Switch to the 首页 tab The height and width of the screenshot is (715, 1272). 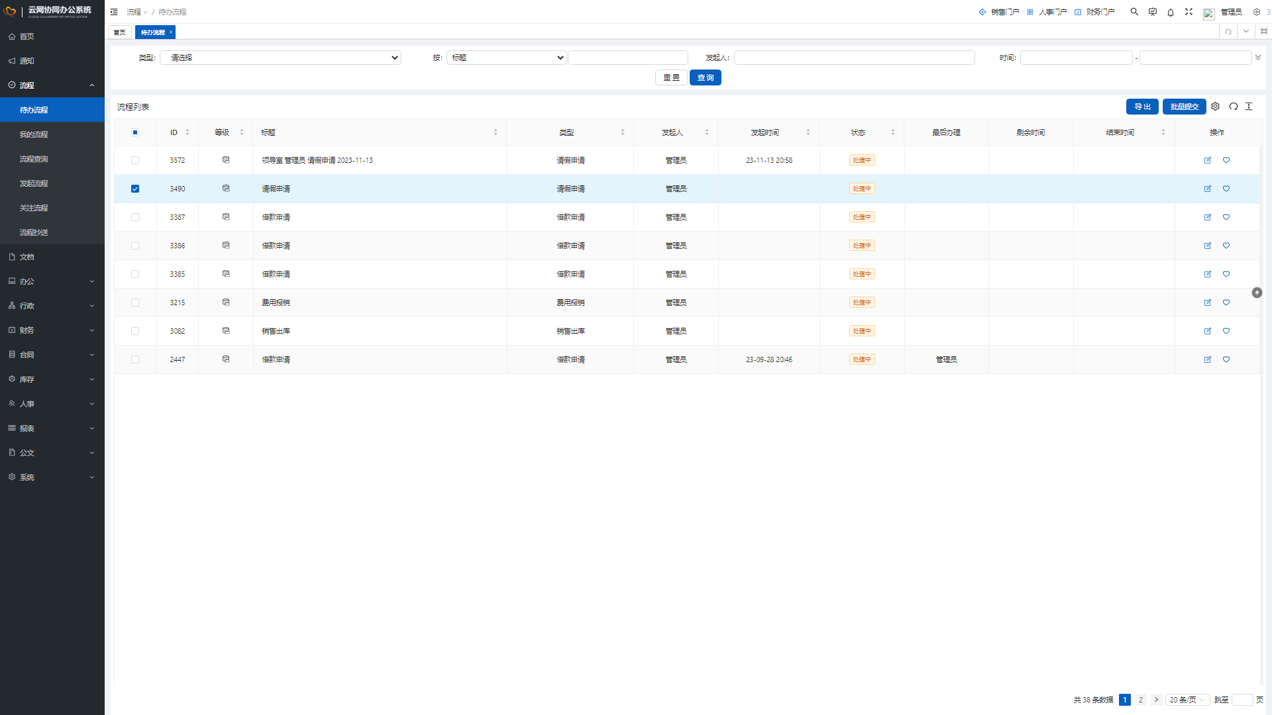[x=120, y=32]
